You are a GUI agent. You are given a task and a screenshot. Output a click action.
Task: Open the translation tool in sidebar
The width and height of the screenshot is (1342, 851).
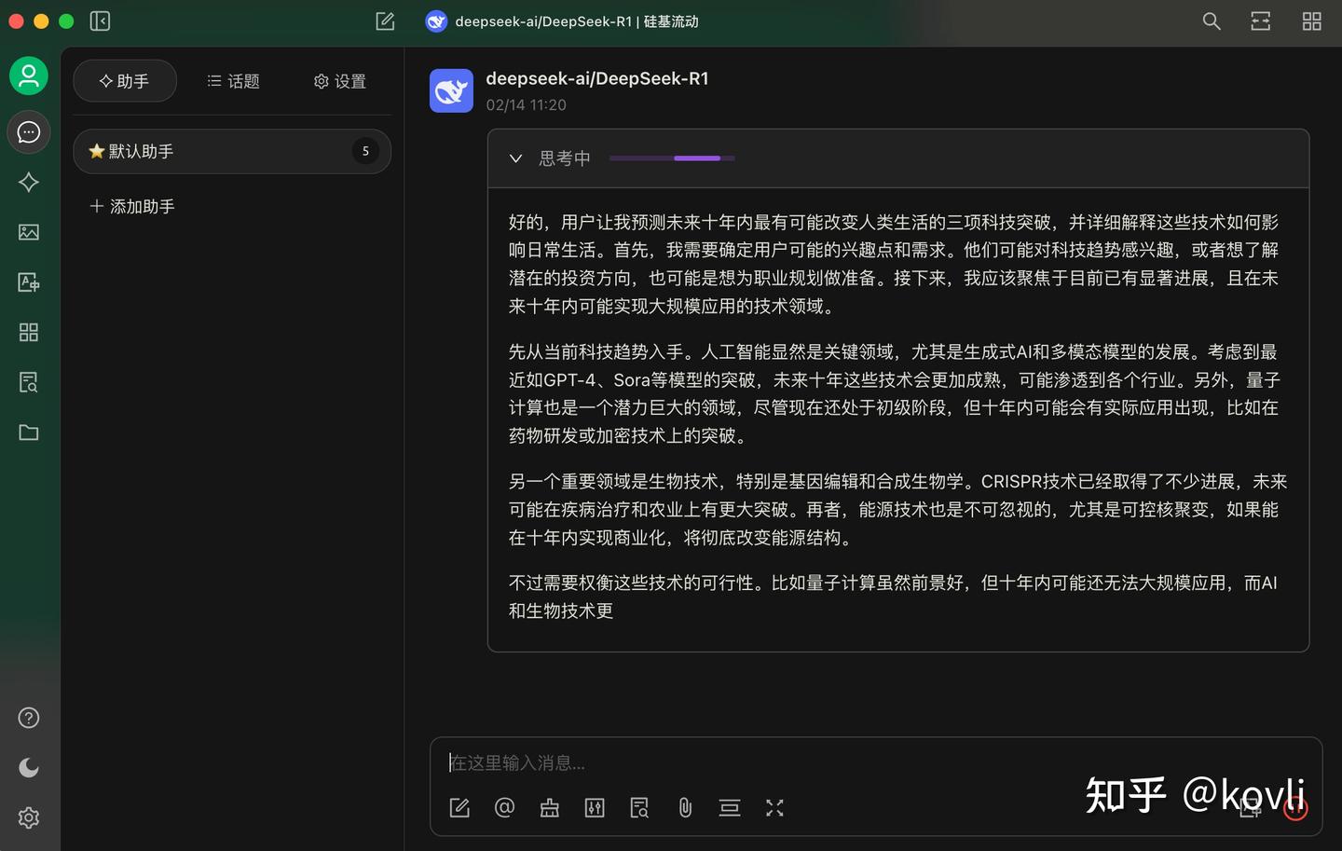click(28, 281)
